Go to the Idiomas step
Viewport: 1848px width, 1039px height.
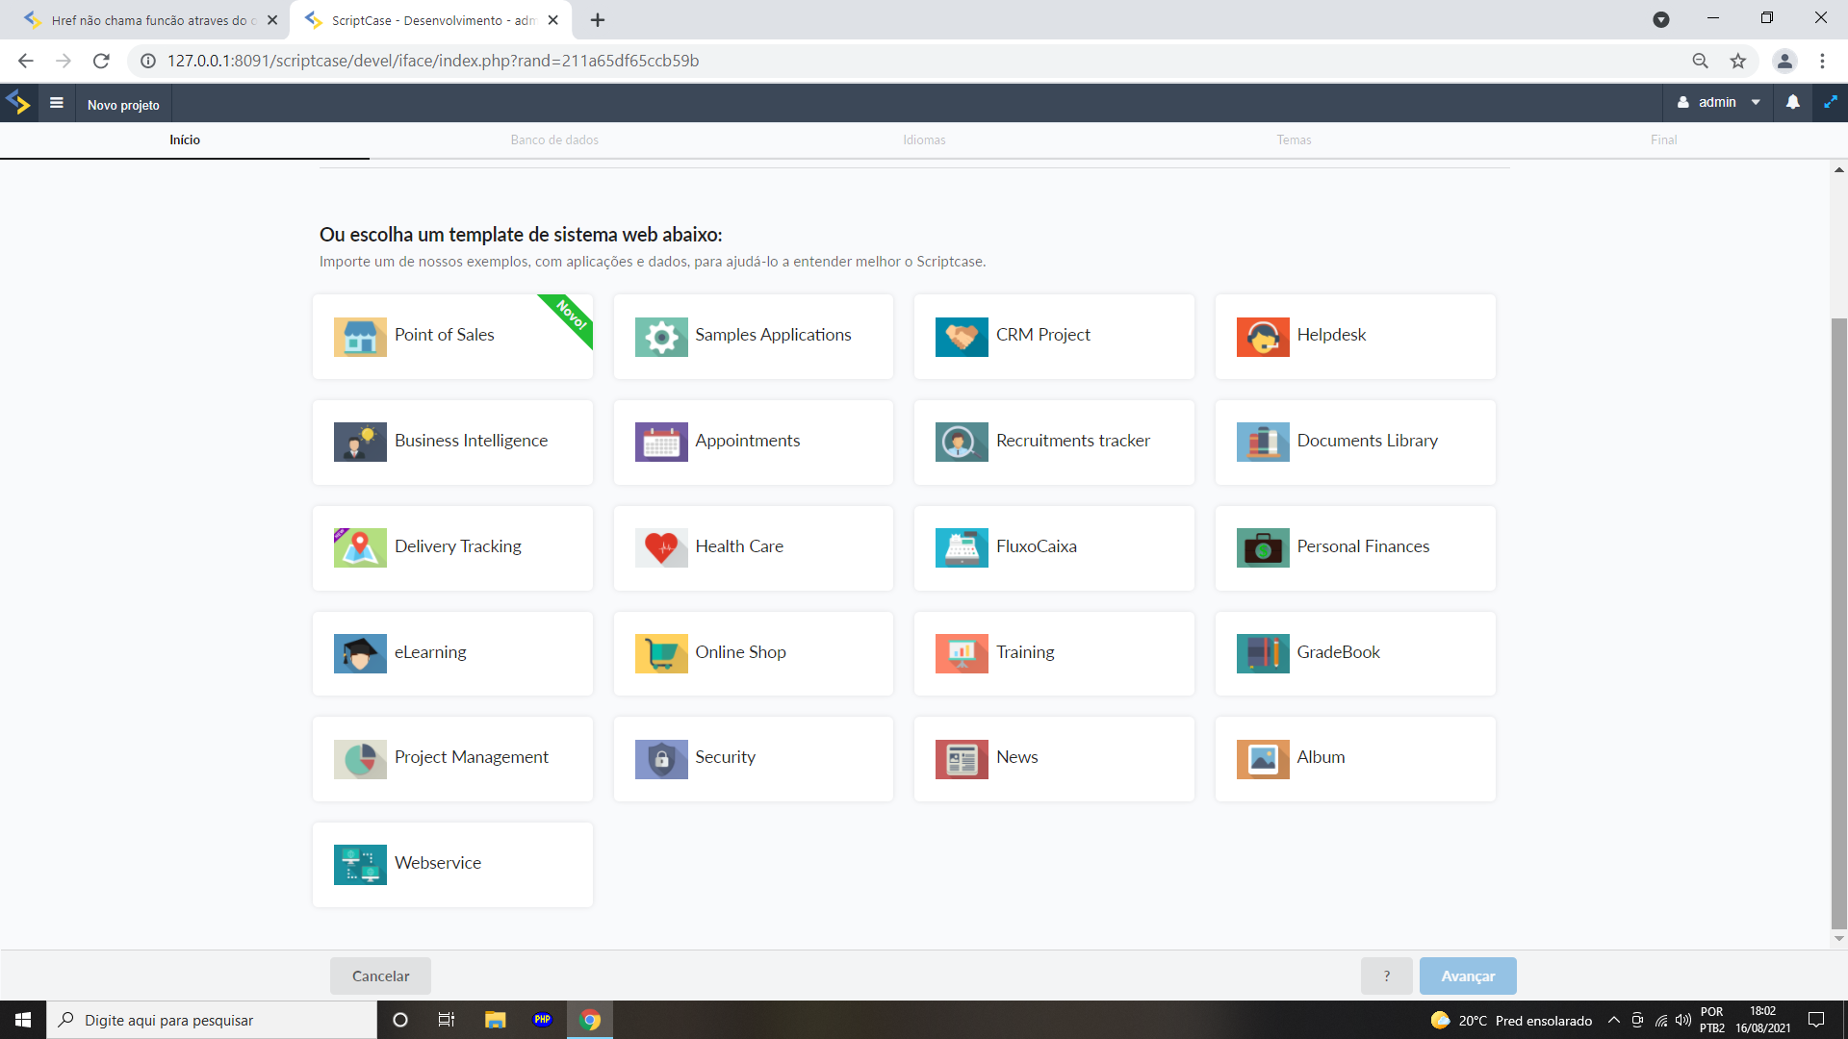coord(924,139)
